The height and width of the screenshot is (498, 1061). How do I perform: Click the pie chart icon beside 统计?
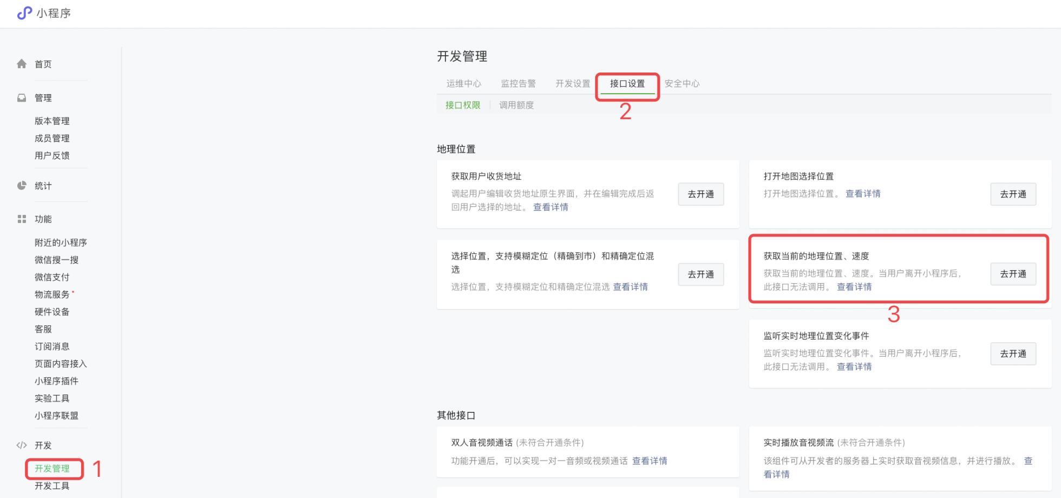coord(22,186)
